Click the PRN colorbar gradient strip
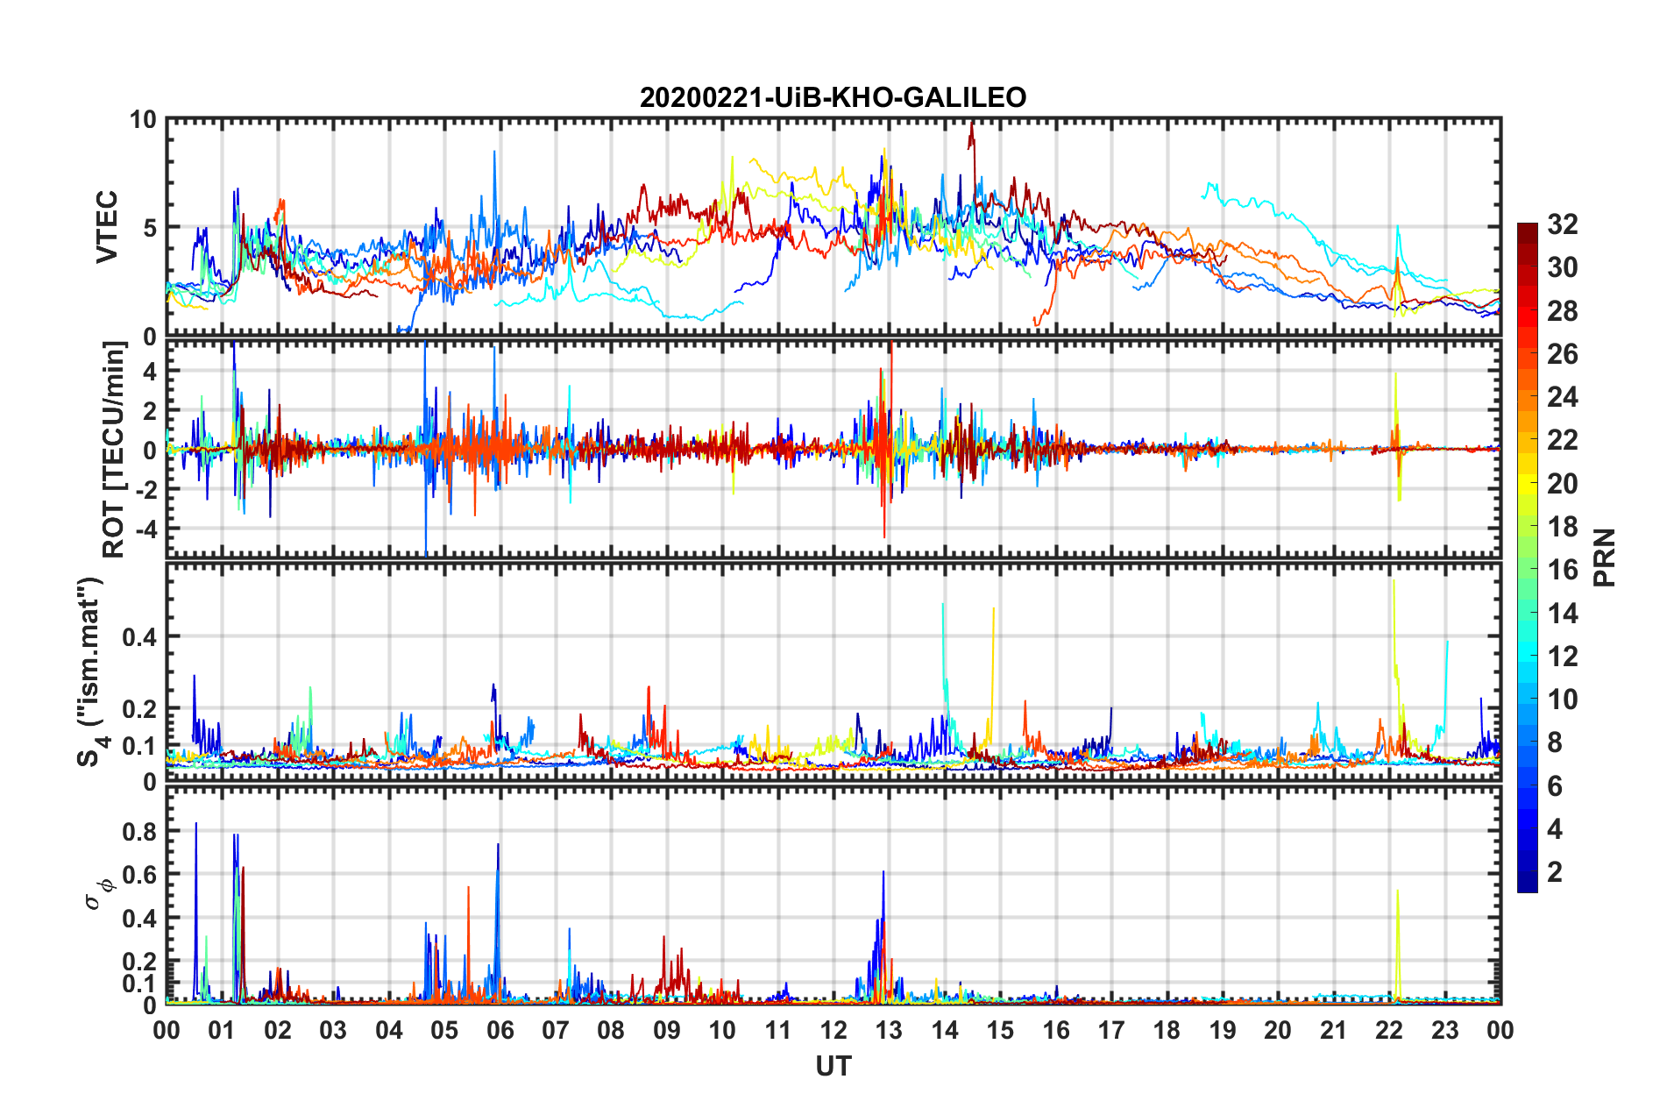 pyautogui.click(x=1528, y=557)
